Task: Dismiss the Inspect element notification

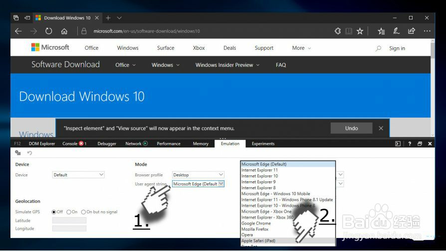Action: coord(381,128)
